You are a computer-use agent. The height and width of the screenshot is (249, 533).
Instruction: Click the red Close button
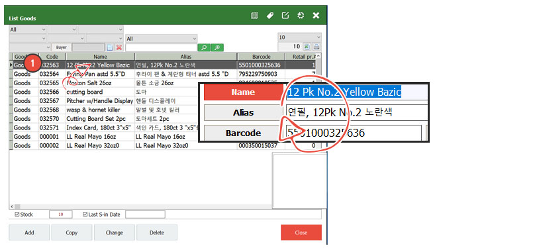[301, 232]
